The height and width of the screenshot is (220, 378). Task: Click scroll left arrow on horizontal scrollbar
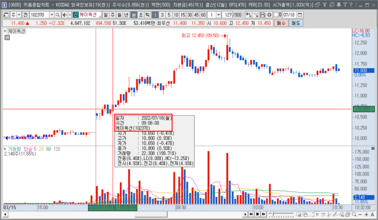(x=5, y=214)
